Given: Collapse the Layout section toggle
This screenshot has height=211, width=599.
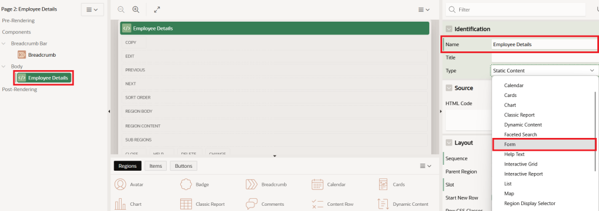Looking at the screenshot, I should coord(449,143).
